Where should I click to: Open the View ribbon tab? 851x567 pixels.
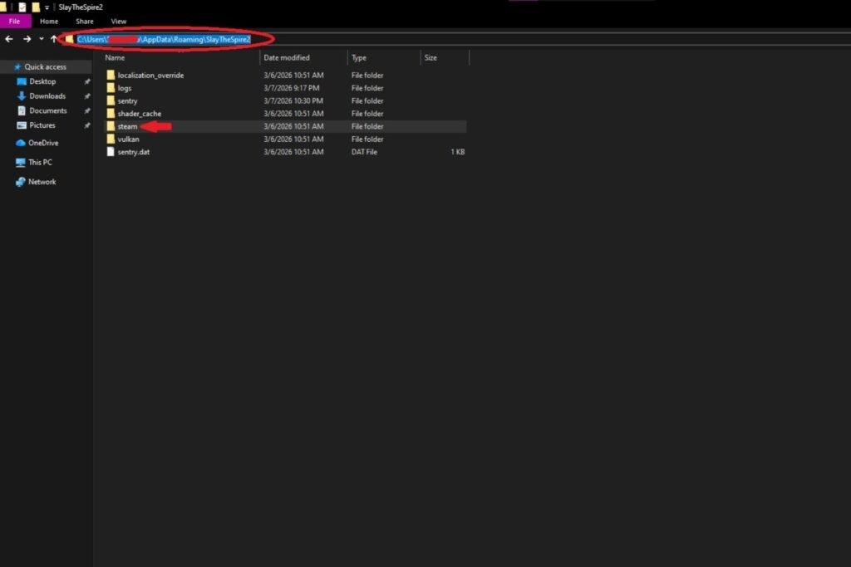tap(119, 21)
